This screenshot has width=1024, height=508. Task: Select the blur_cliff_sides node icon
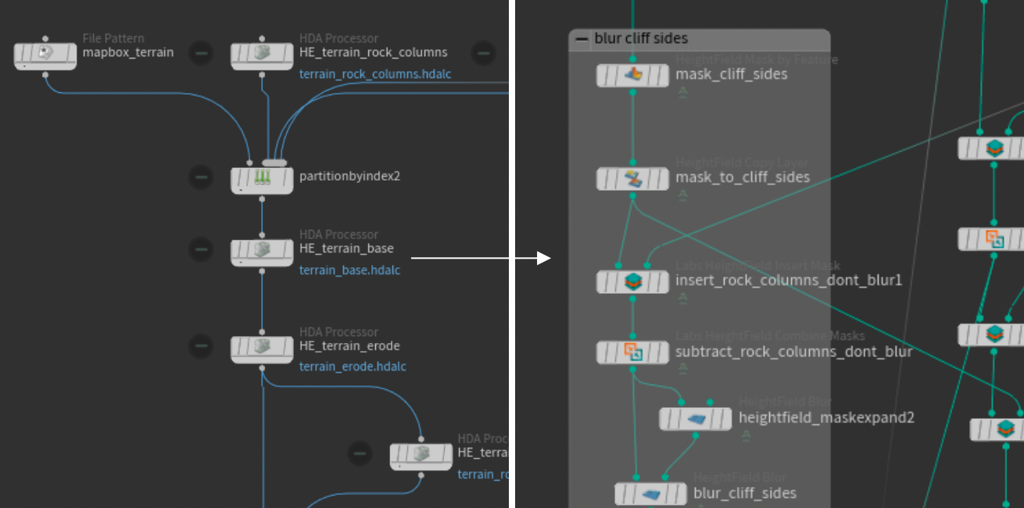651,494
